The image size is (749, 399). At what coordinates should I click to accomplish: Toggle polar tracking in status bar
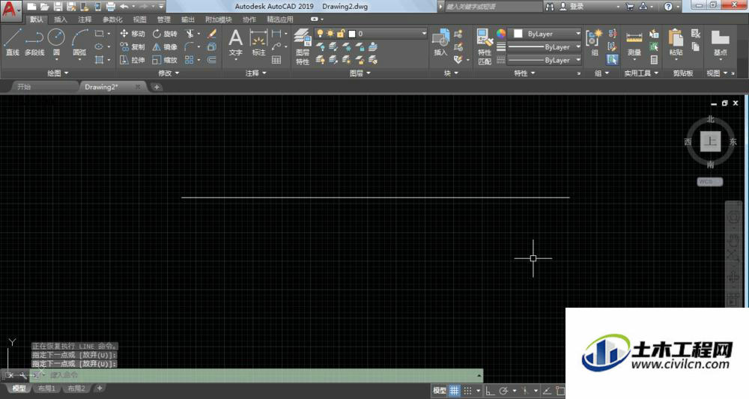pos(503,391)
